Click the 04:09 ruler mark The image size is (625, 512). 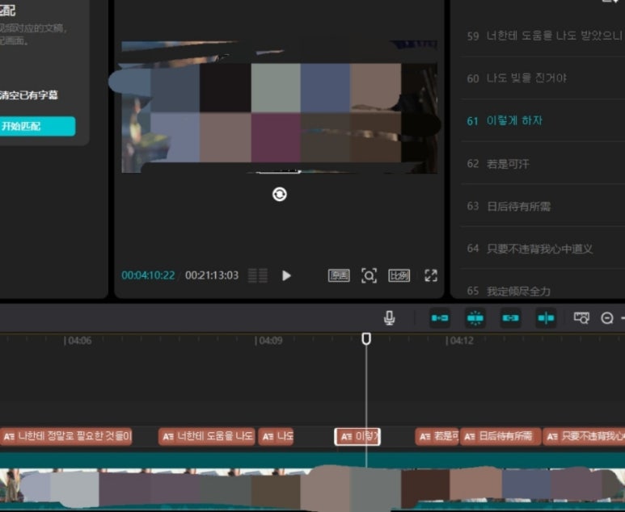(269, 341)
